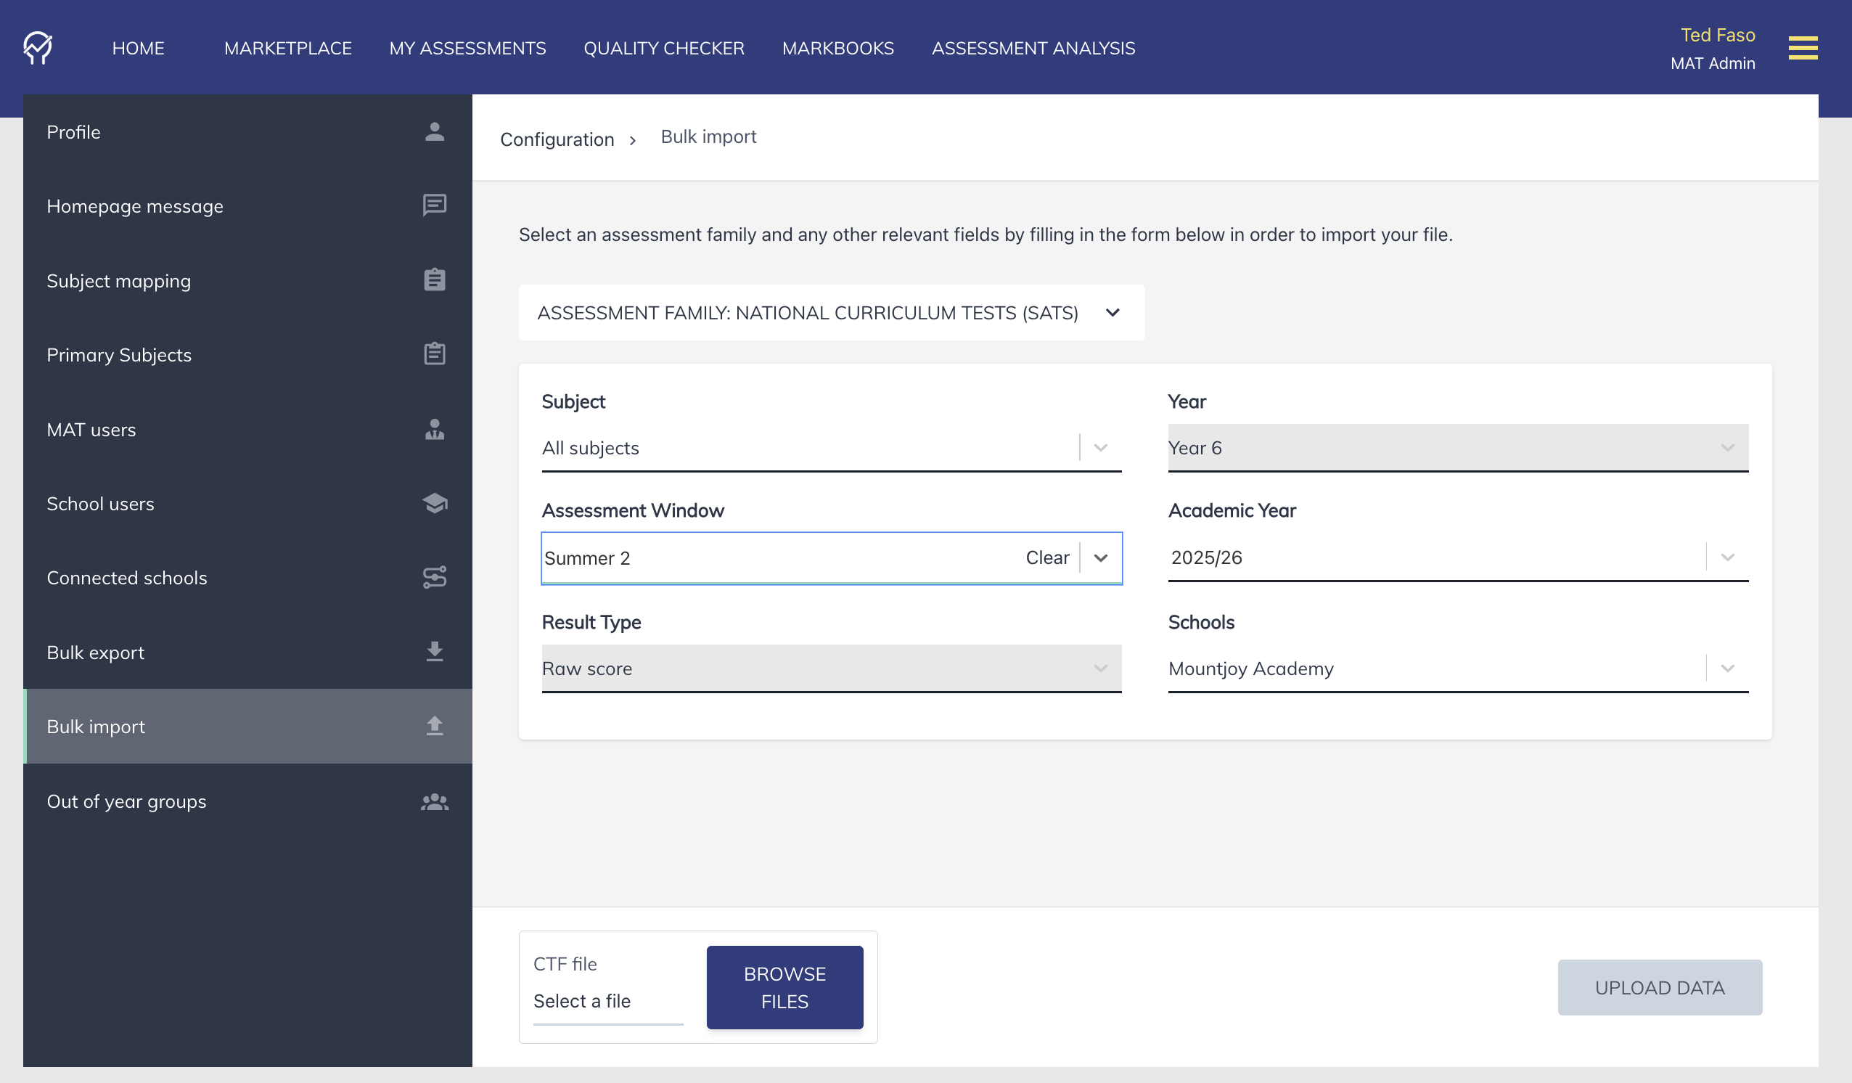The image size is (1852, 1083).
Task: Select Homepage message in the sidebar
Action: [247, 206]
